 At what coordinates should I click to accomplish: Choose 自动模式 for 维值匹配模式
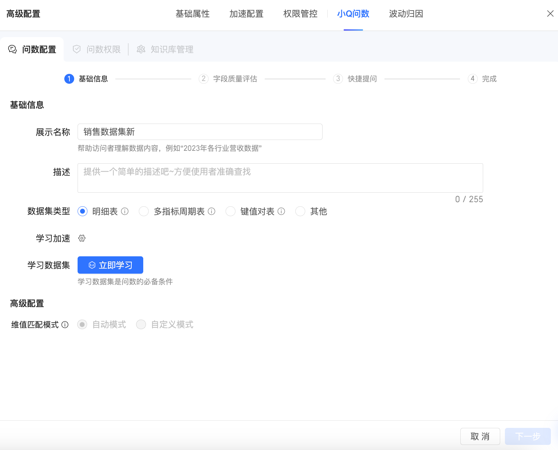pyautogui.click(x=82, y=325)
